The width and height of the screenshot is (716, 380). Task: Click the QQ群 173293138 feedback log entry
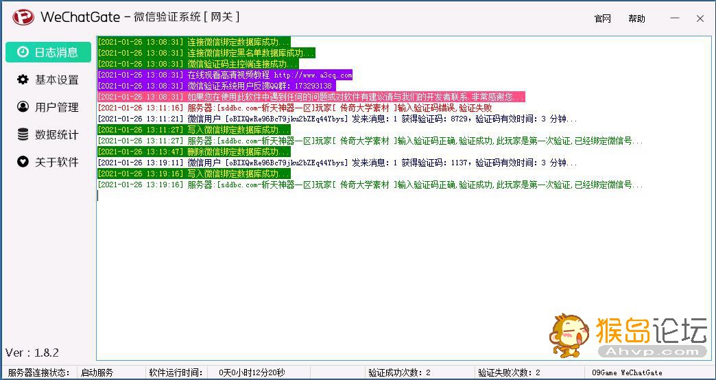point(215,86)
